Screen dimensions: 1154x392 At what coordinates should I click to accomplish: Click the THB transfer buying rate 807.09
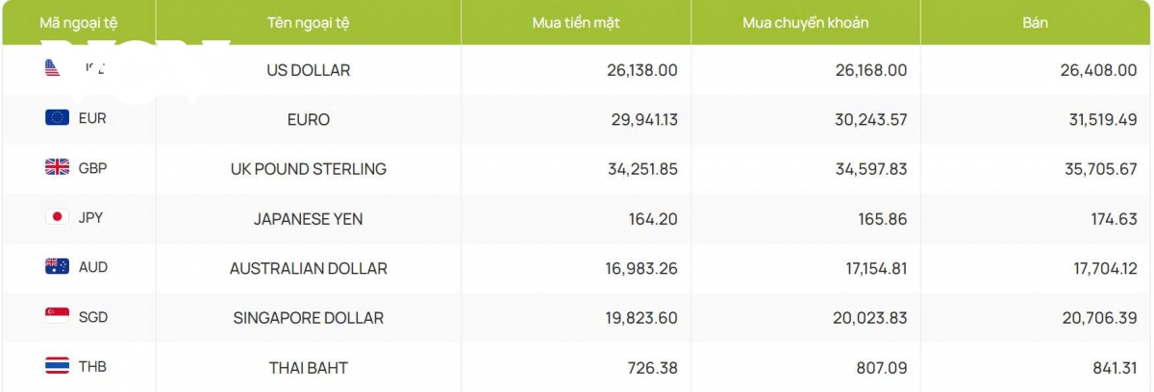879,368
